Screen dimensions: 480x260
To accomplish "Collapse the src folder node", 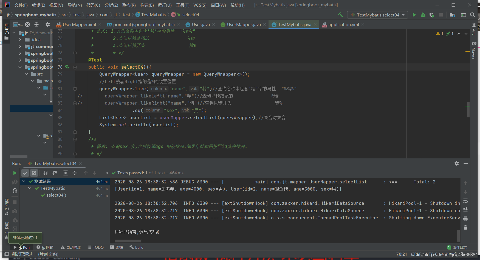I will point(26,74).
